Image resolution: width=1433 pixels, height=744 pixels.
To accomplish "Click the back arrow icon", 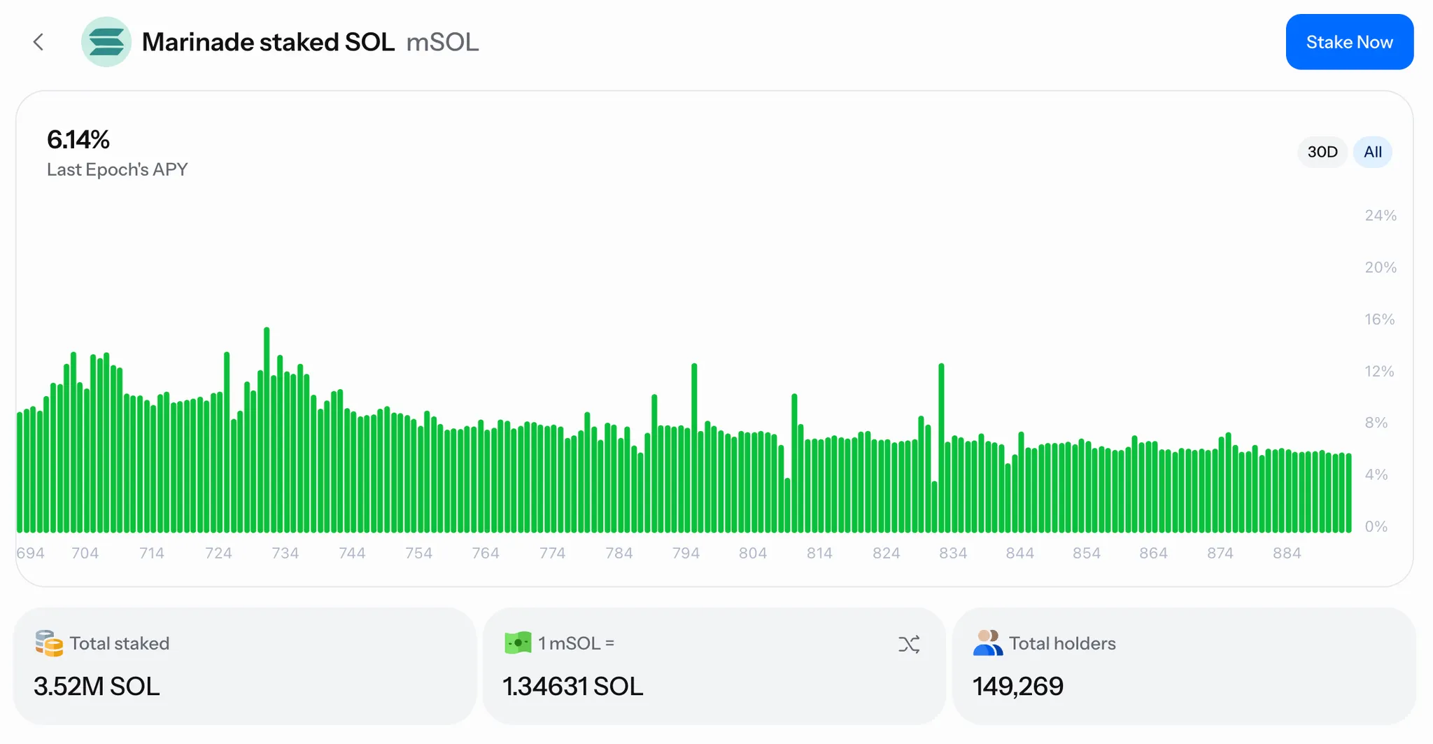I will tap(38, 42).
